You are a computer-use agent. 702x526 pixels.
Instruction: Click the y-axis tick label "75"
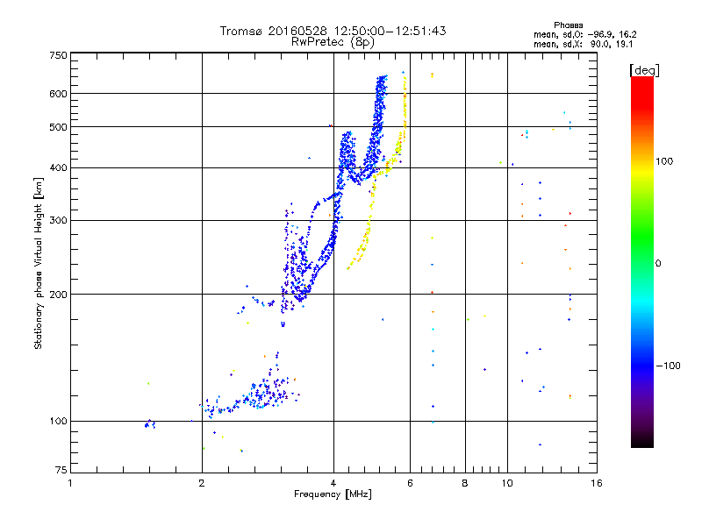61,470
